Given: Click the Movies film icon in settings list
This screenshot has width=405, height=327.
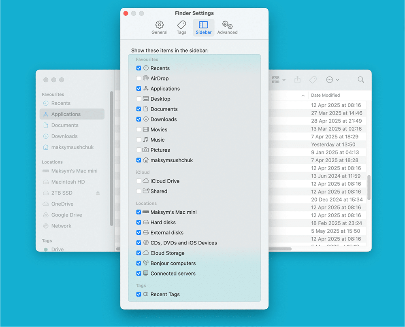Looking at the screenshot, I should point(146,130).
